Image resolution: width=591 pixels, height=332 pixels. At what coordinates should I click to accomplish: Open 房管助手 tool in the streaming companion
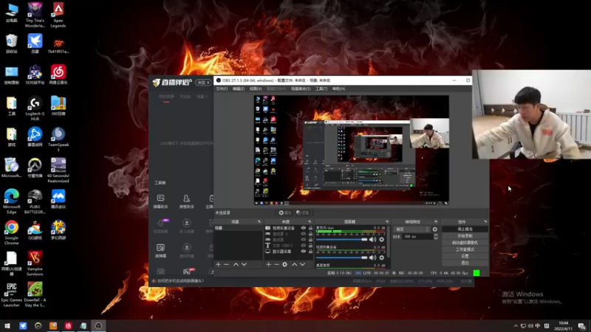coord(187,201)
